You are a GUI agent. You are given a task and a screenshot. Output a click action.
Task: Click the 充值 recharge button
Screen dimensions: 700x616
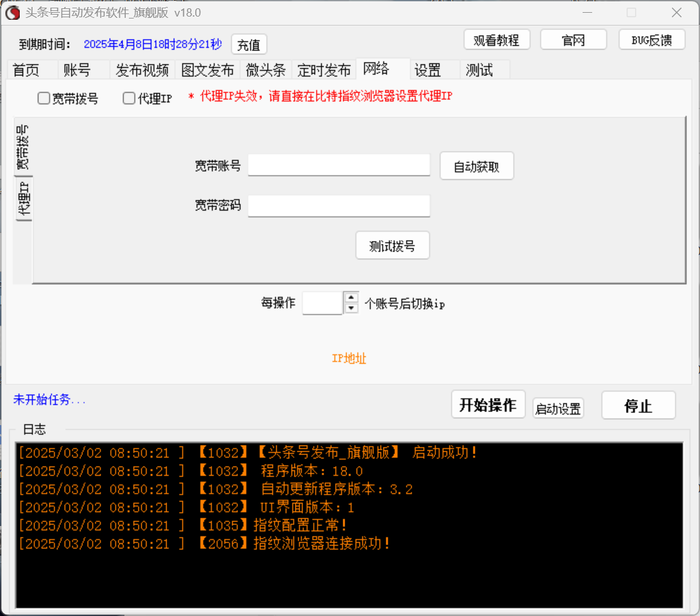[249, 45]
